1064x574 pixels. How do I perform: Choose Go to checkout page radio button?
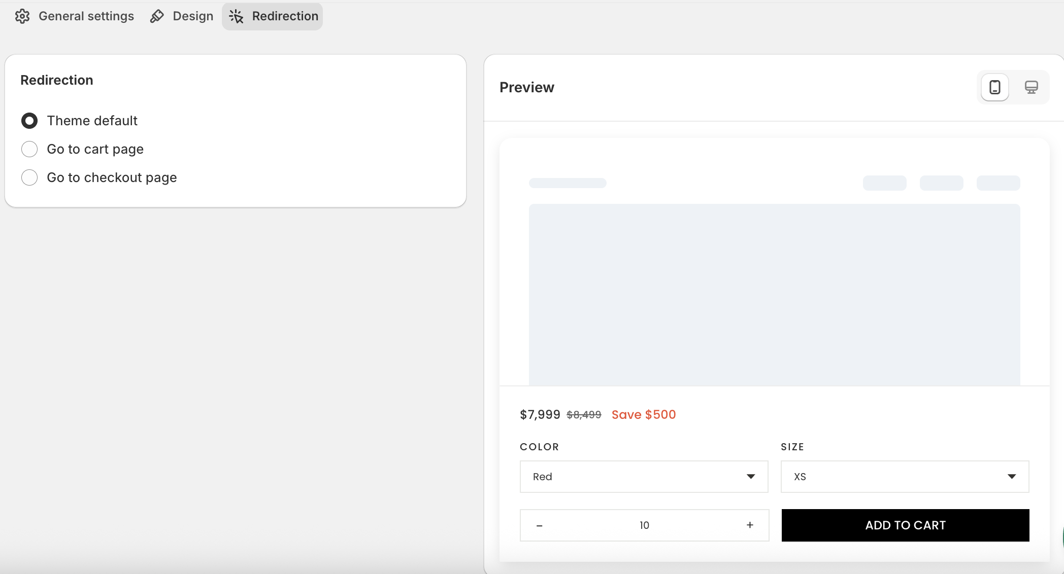(29, 177)
